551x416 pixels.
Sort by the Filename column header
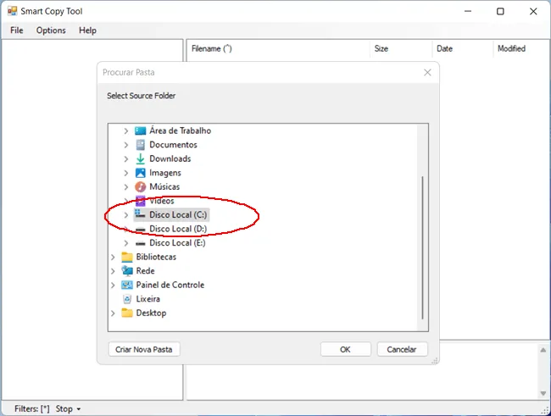[278, 48]
